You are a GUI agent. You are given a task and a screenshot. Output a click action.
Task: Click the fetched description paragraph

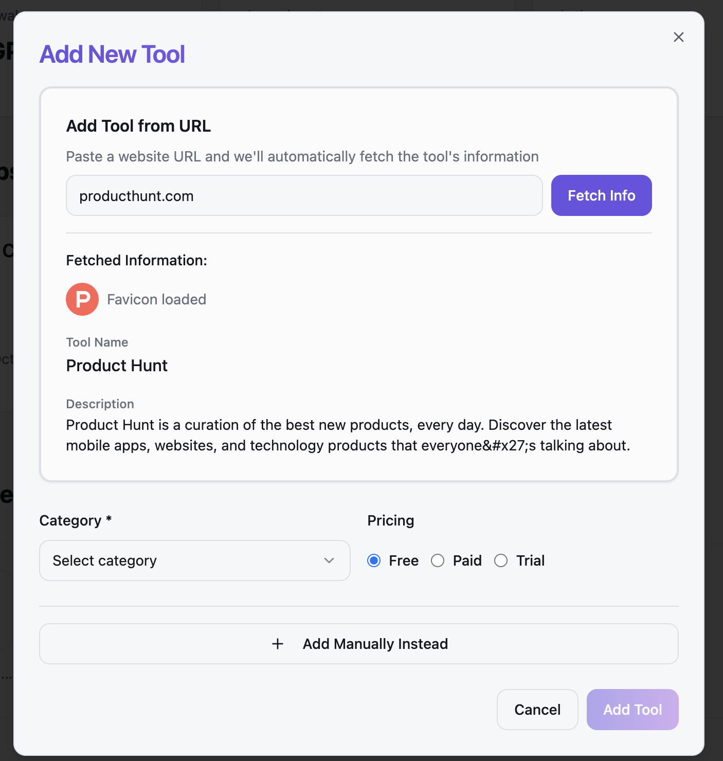click(348, 435)
